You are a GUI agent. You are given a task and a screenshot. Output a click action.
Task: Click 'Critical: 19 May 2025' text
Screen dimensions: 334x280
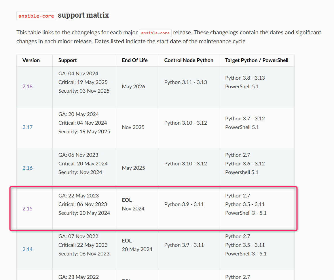[83, 82]
